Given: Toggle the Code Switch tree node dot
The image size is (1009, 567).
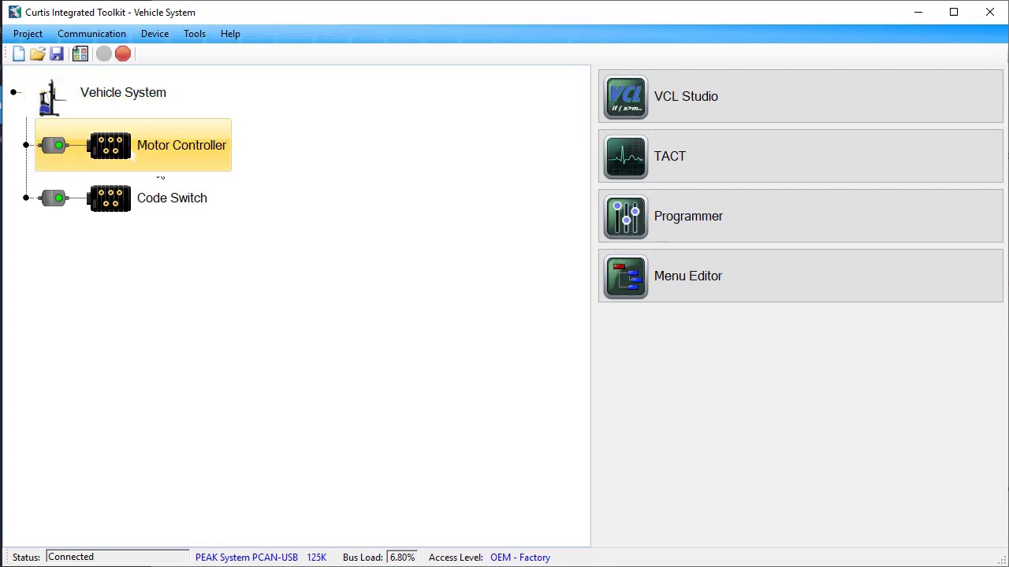Looking at the screenshot, I should click(26, 198).
